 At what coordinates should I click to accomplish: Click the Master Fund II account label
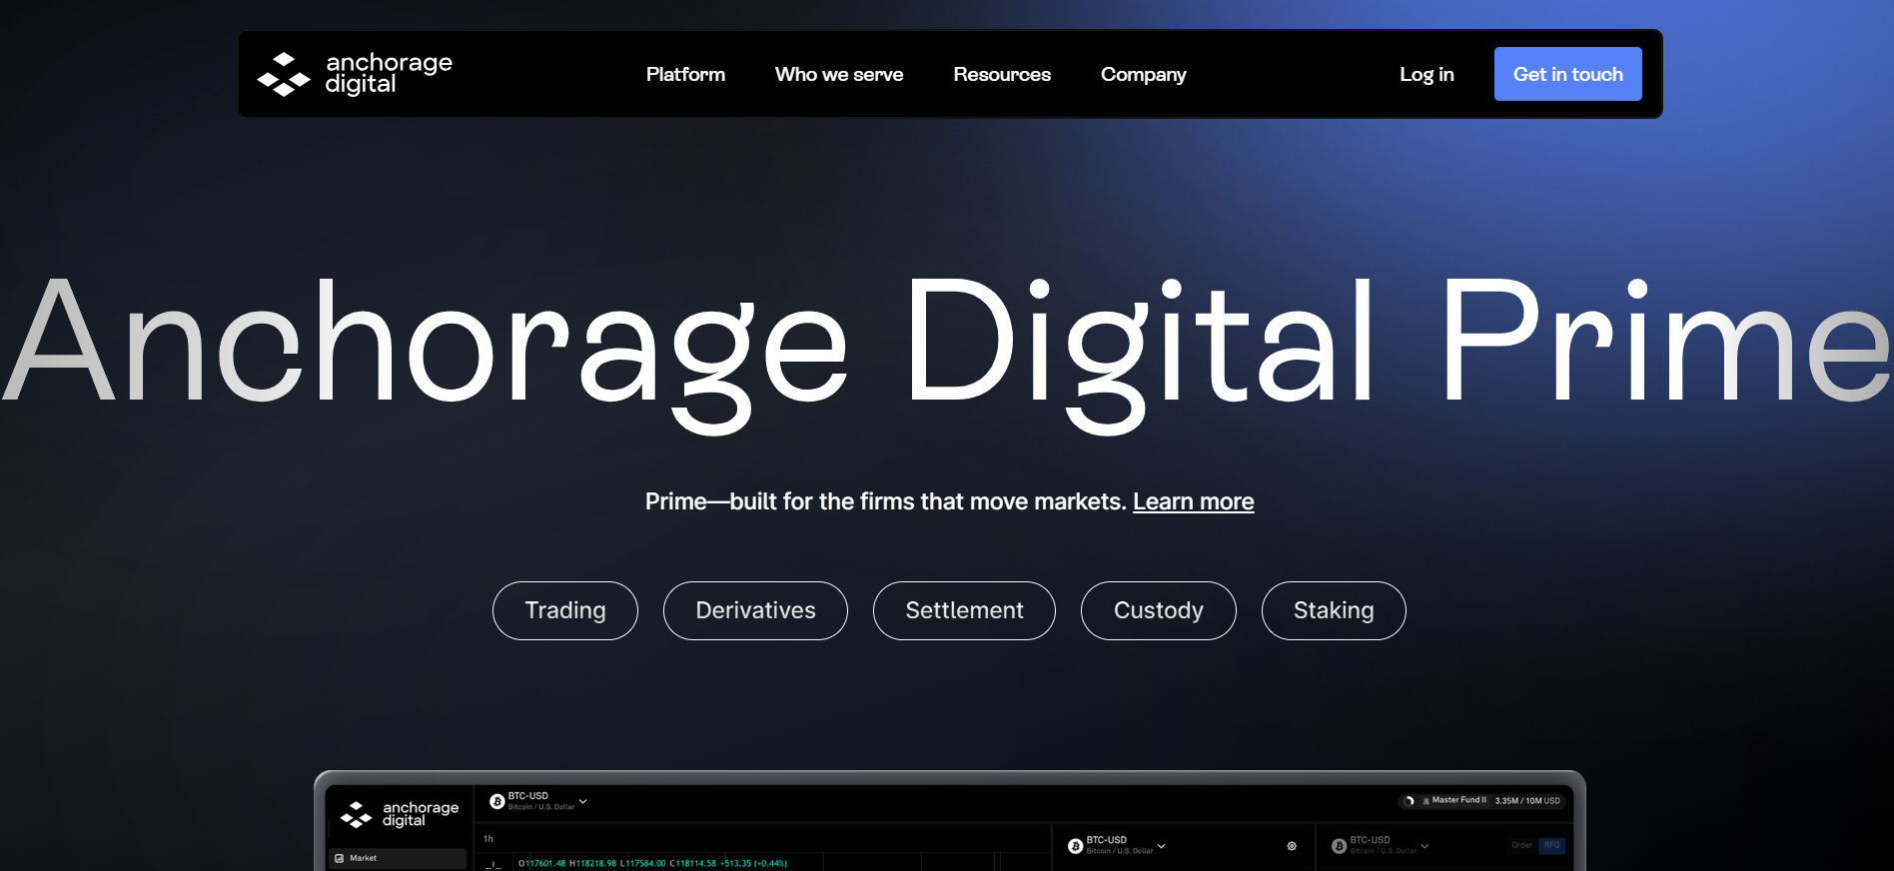pos(1459,800)
